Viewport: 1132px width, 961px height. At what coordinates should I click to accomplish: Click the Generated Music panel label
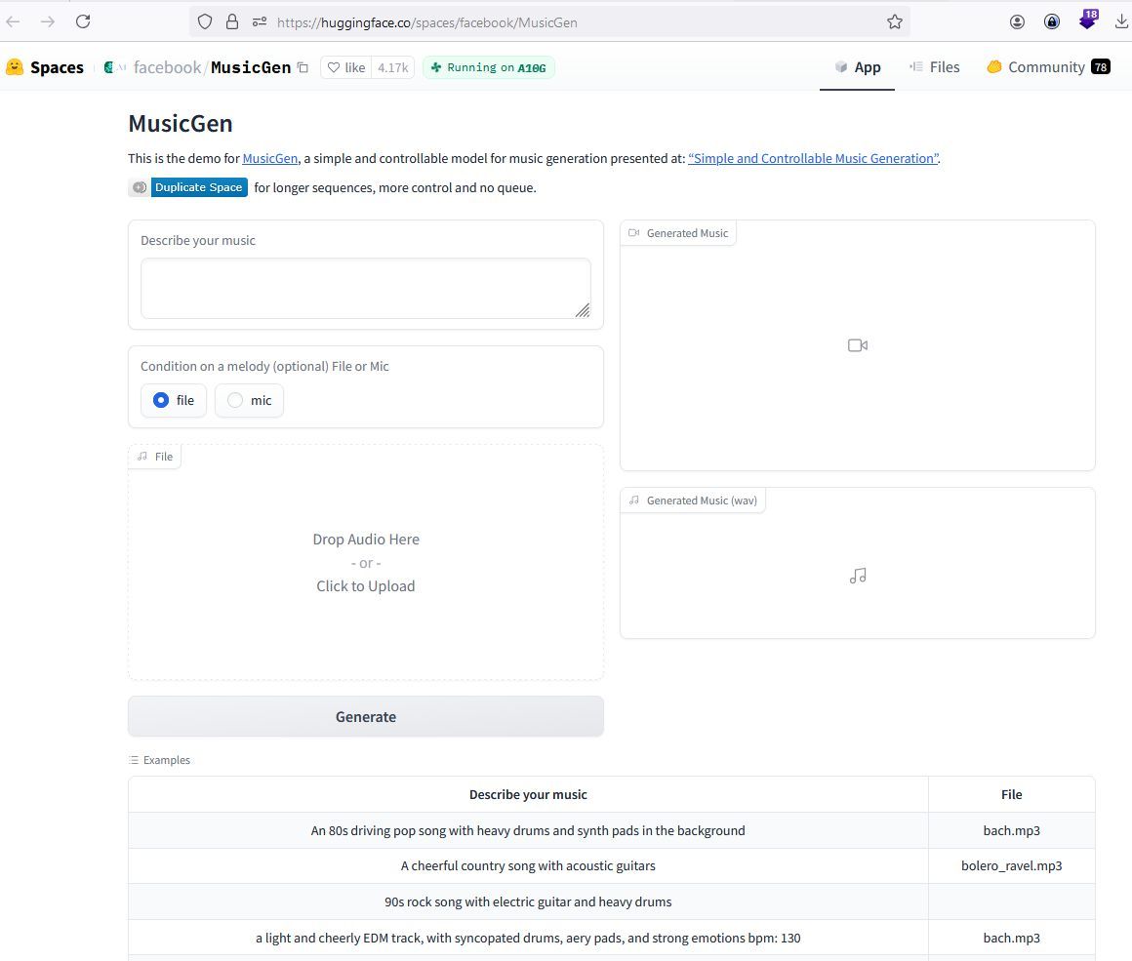(x=678, y=233)
